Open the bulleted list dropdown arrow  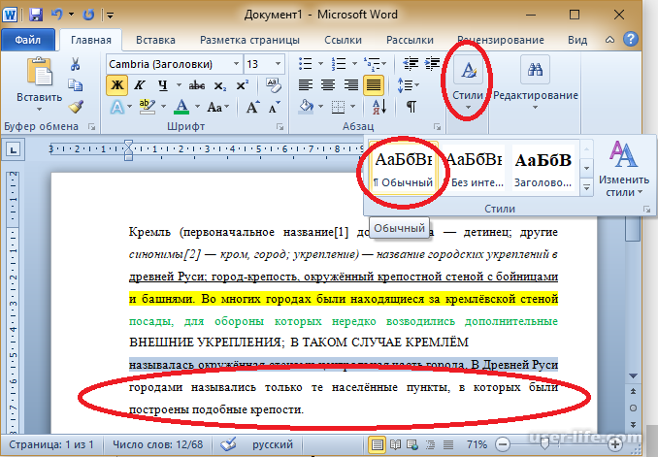tap(320, 64)
